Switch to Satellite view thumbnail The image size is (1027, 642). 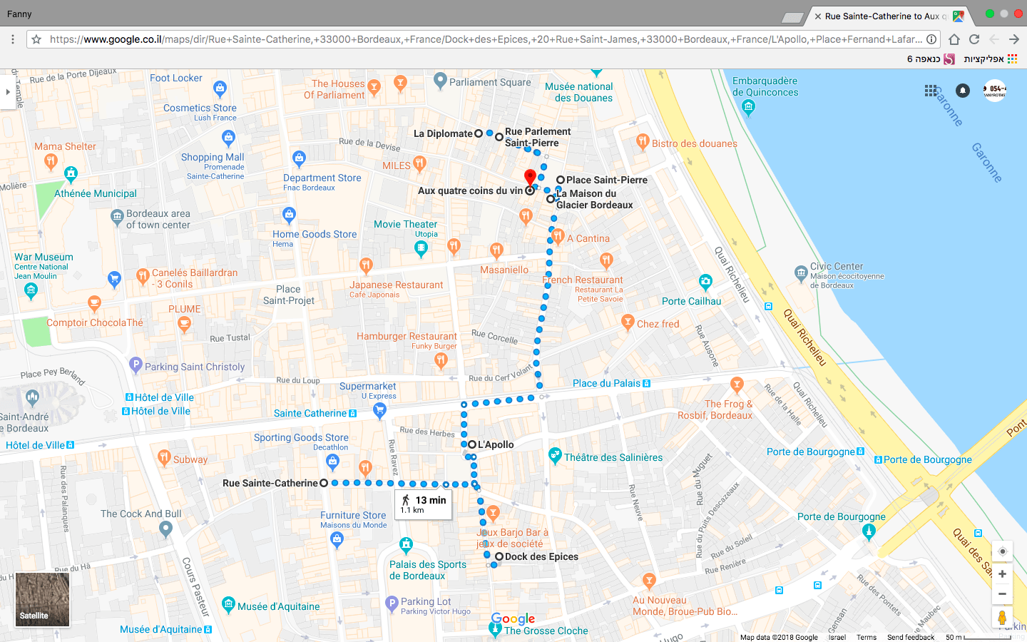pyautogui.click(x=43, y=599)
